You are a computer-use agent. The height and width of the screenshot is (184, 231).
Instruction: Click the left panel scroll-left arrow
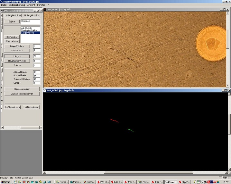(2, 128)
